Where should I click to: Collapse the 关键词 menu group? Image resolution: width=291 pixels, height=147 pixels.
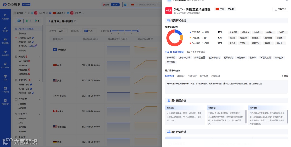coord(39,56)
